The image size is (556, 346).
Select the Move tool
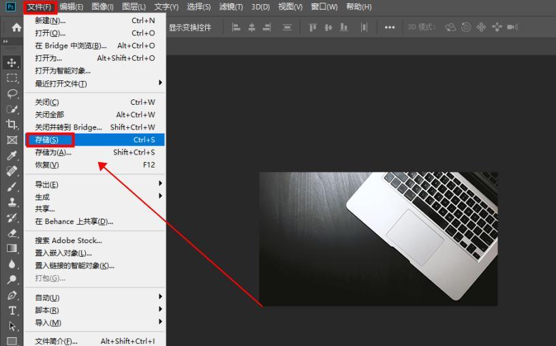pyautogui.click(x=12, y=63)
